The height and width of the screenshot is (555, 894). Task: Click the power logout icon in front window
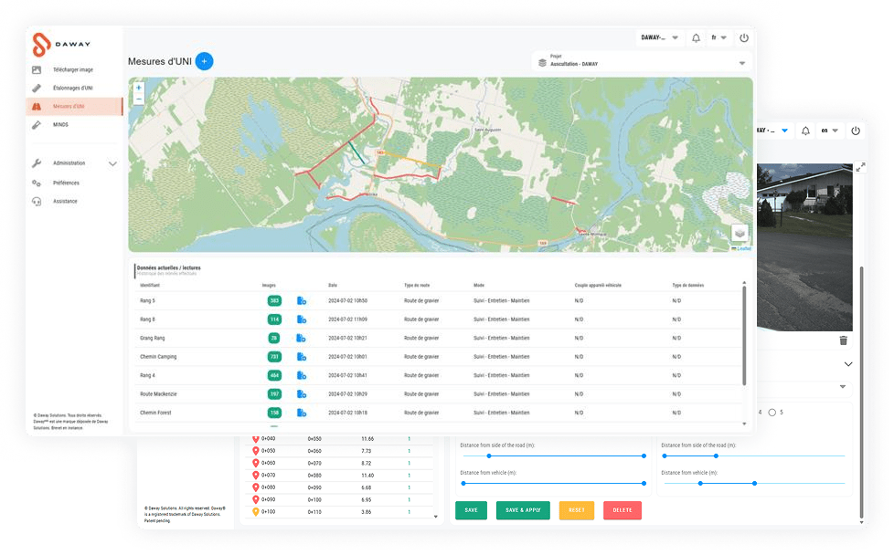click(x=743, y=38)
